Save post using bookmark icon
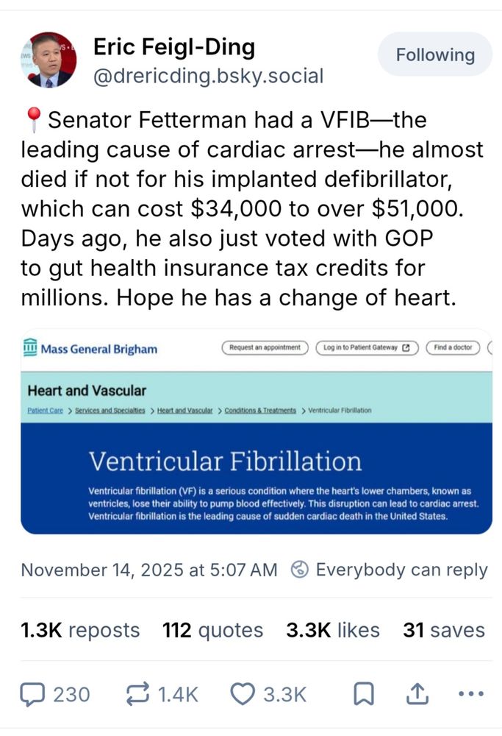This screenshot has height=736, width=502. tap(363, 694)
